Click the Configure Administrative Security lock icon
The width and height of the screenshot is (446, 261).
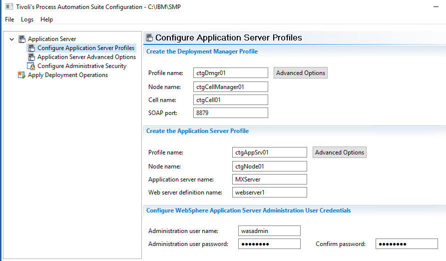click(31, 66)
